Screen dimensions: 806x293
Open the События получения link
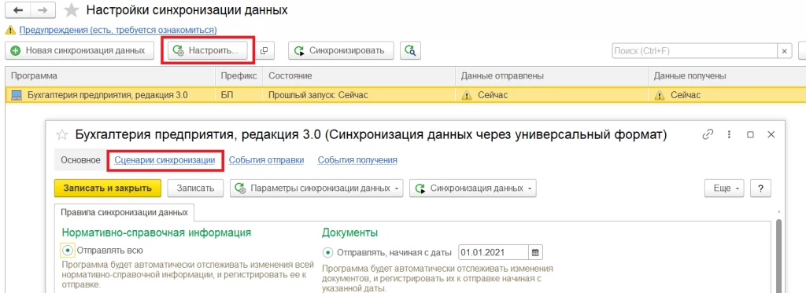click(357, 160)
